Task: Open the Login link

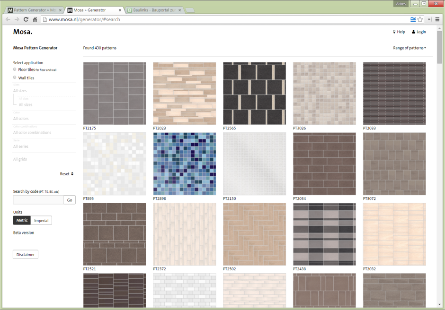Action: (x=419, y=32)
